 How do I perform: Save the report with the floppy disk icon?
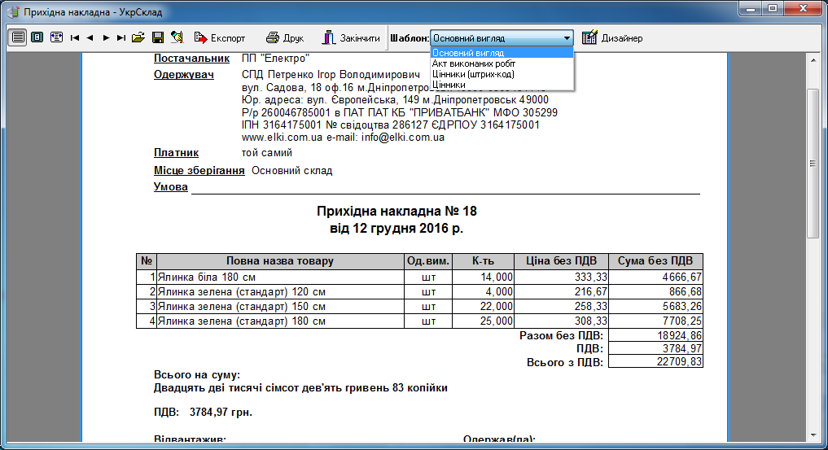coord(158,37)
